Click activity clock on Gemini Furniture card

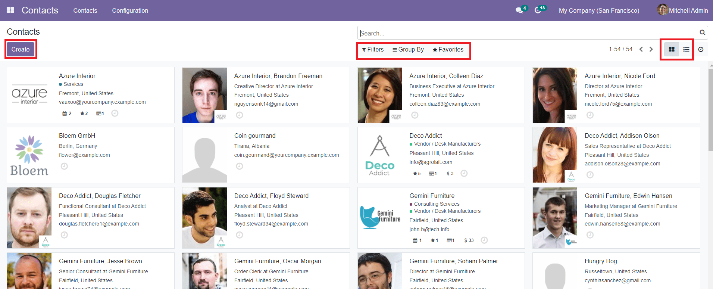click(484, 240)
